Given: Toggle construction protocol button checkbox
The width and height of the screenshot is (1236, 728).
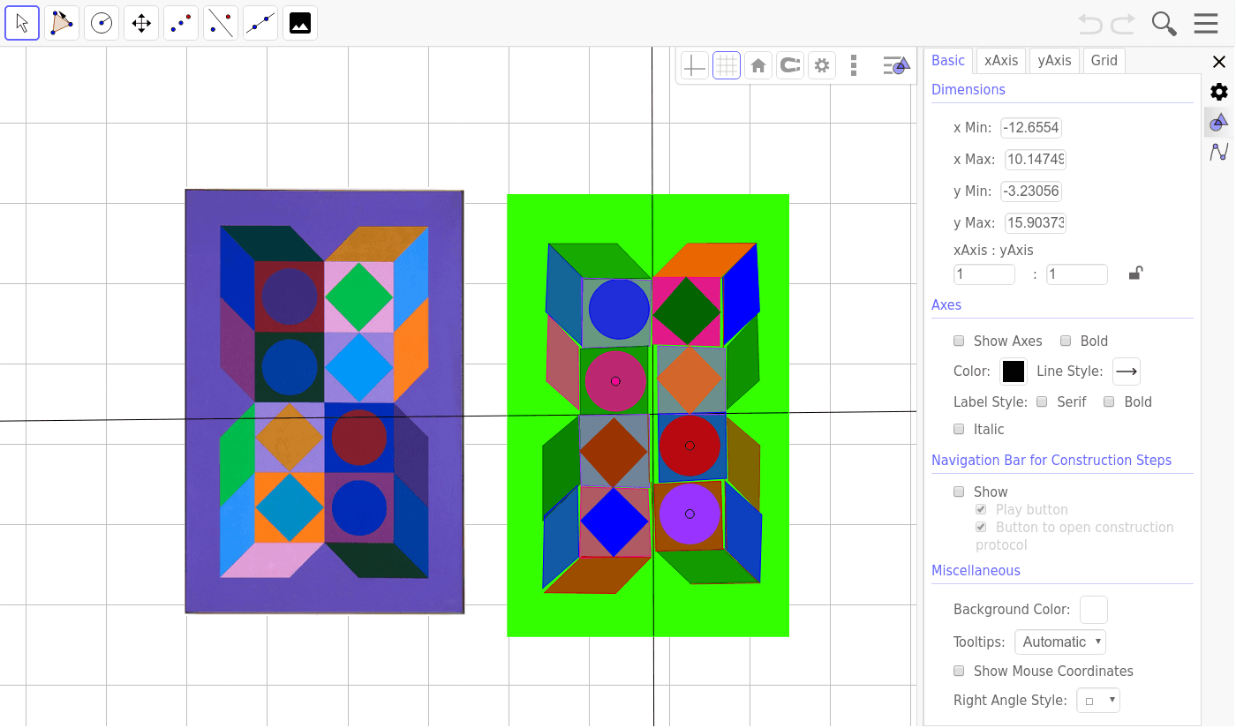Looking at the screenshot, I should coord(981,527).
